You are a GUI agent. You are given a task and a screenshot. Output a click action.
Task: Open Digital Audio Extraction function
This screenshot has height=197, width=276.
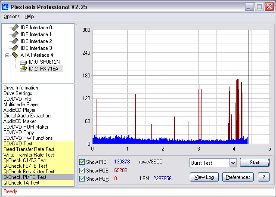(27, 116)
